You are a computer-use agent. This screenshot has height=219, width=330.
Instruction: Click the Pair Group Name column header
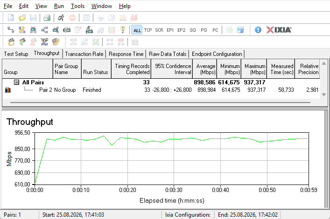coord(67,69)
